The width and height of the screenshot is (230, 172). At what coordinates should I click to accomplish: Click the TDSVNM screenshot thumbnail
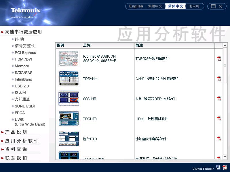pos(69,78)
